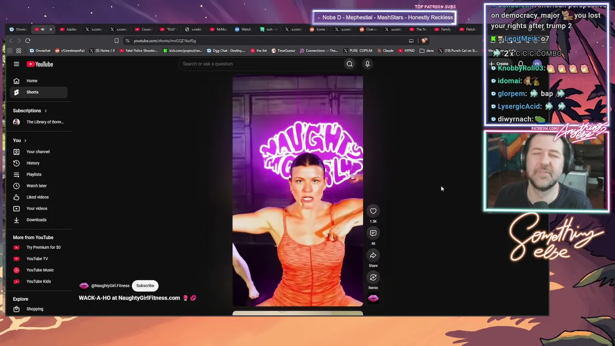Switch to the Family tab
The height and width of the screenshot is (346, 615).
click(443, 29)
